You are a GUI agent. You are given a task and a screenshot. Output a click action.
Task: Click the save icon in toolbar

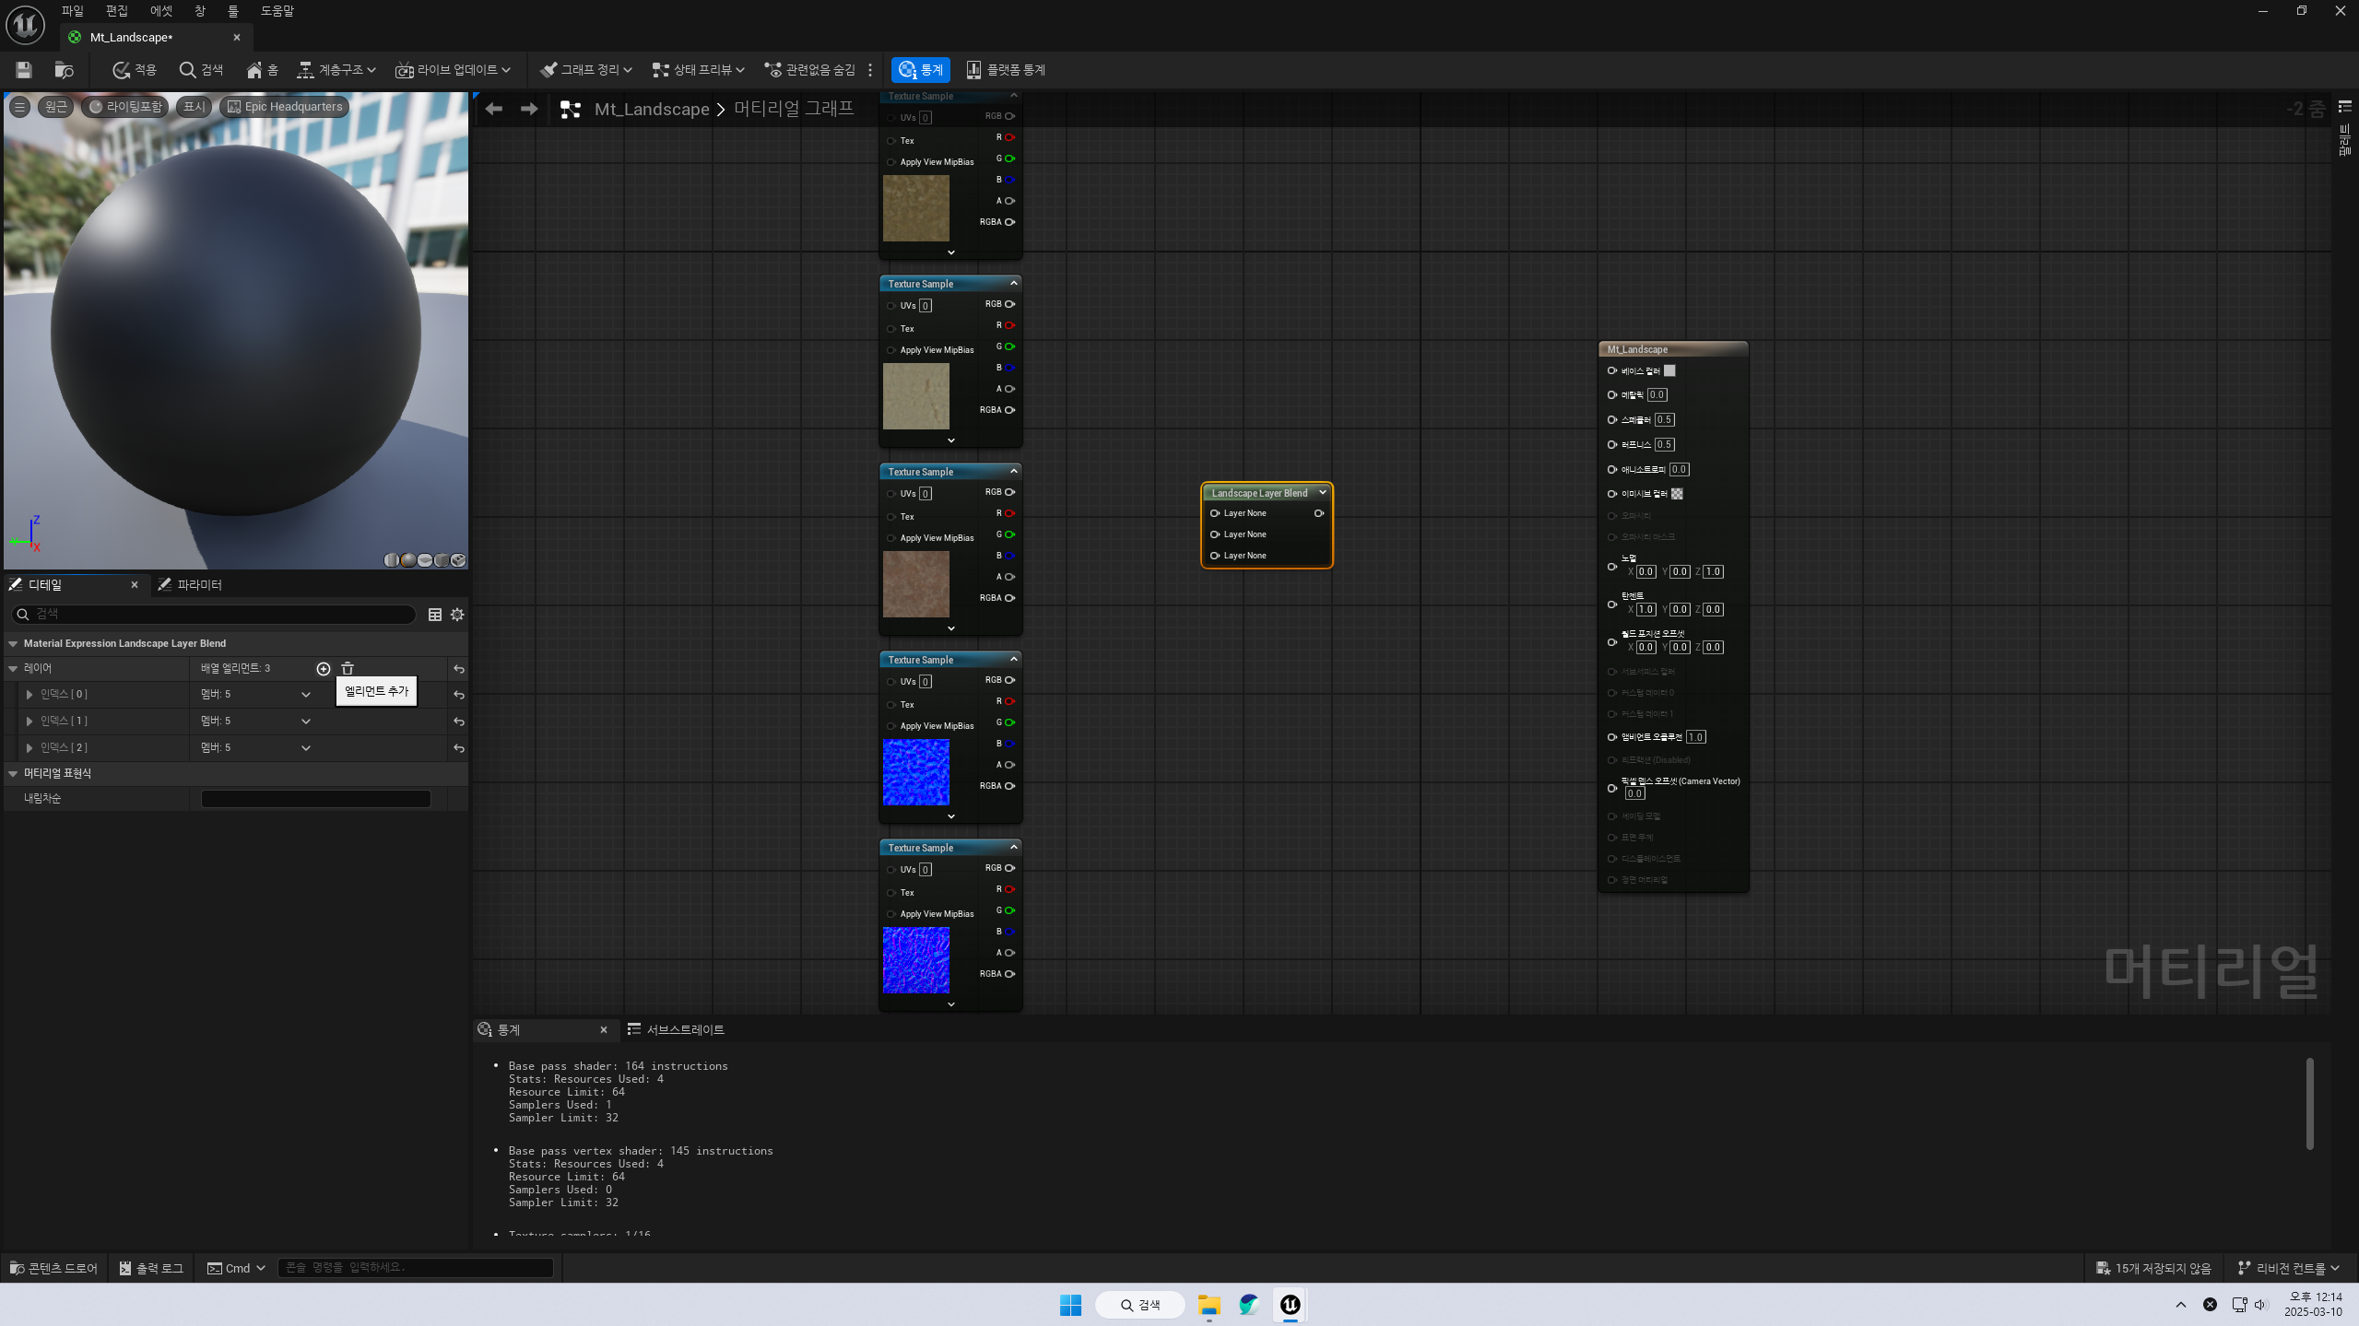[x=24, y=70]
